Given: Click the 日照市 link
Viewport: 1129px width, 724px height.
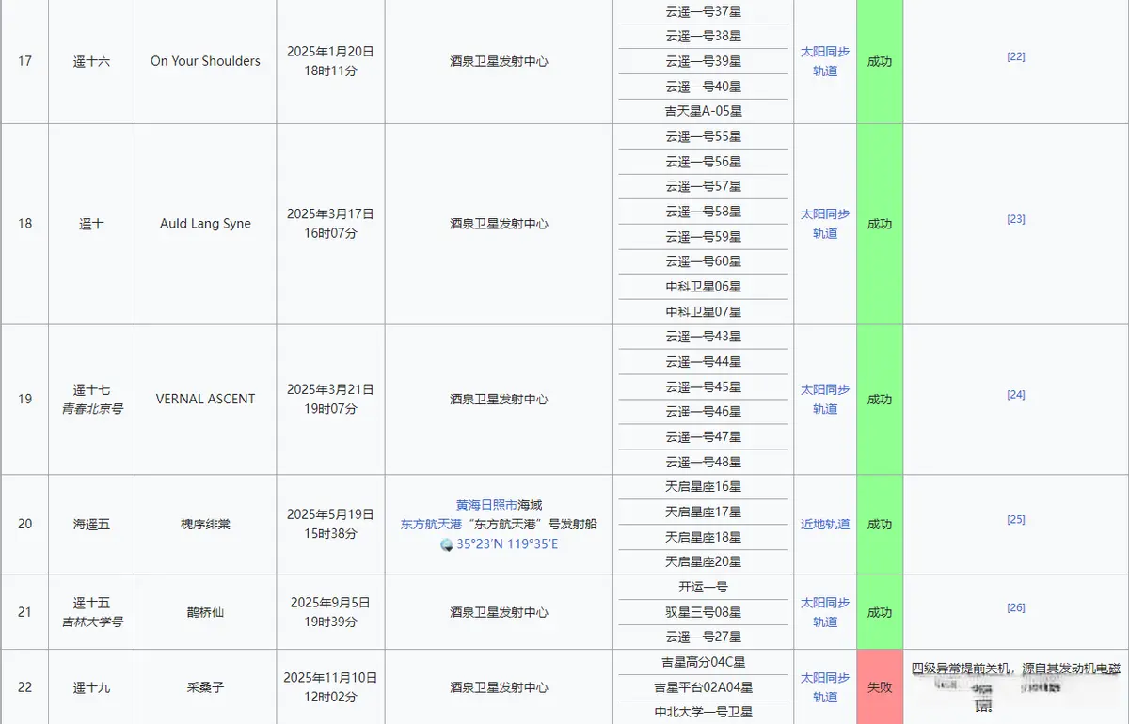Looking at the screenshot, I should (x=499, y=505).
